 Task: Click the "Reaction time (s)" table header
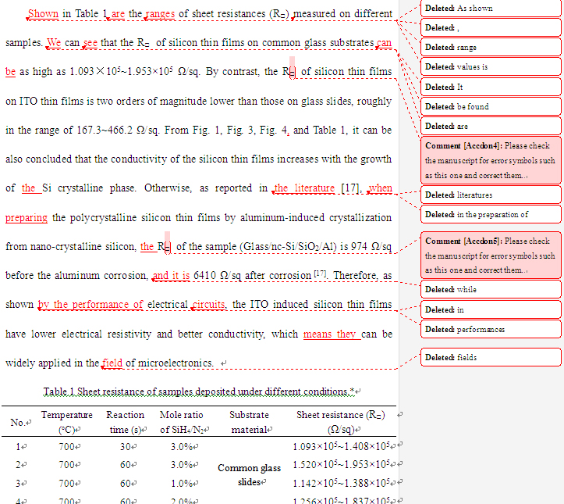tap(125, 422)
